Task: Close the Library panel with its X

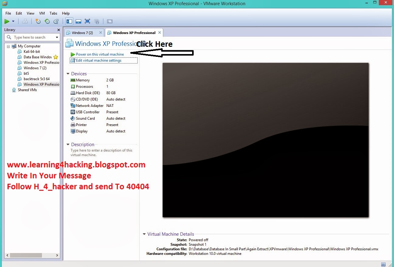Action: point(59,30)
